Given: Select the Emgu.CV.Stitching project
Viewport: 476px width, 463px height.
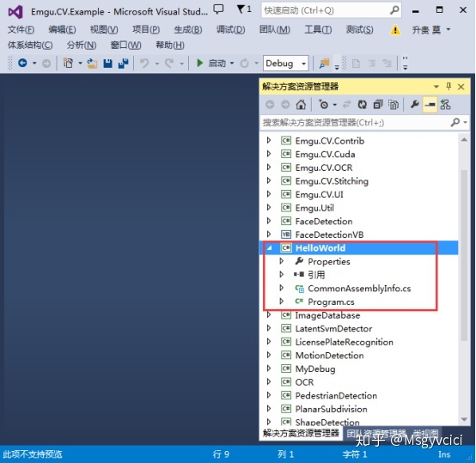Looking at the screenshot, I should pyautogui.click(x=332, y=181).
